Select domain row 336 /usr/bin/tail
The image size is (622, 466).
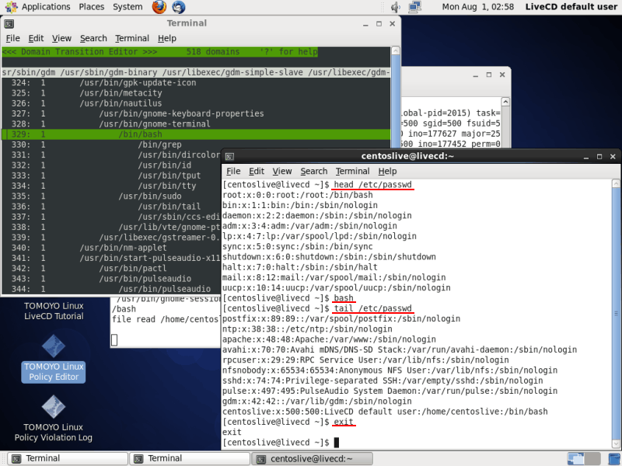pos(111,207)
